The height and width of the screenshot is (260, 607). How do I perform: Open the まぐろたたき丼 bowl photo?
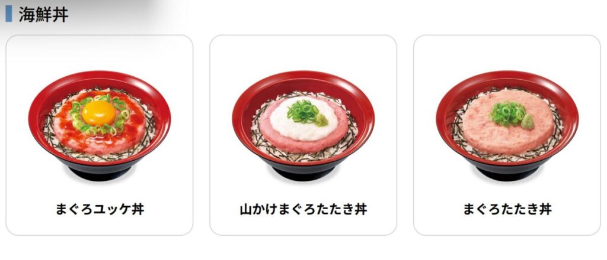click(x=507, y=125)
